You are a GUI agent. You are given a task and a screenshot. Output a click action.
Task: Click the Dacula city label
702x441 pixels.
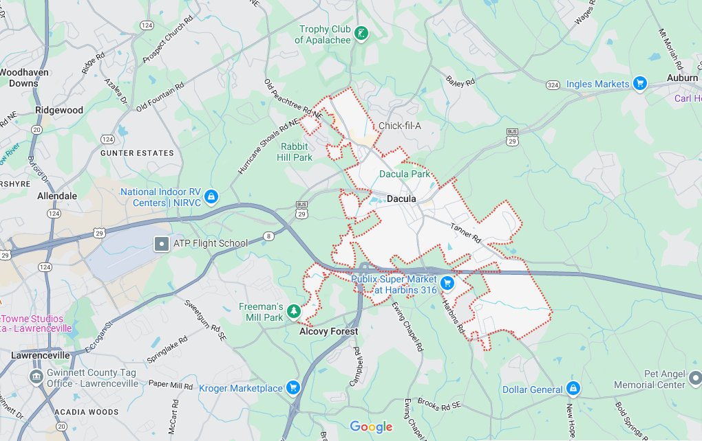pyautogui.click(x=401, y=199)
